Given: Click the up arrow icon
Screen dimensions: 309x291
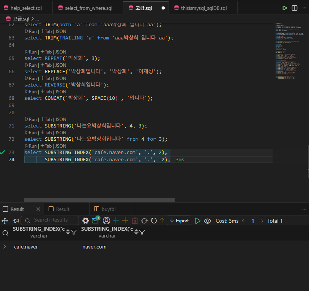Looking at the screenshot, I should point(162,220).
